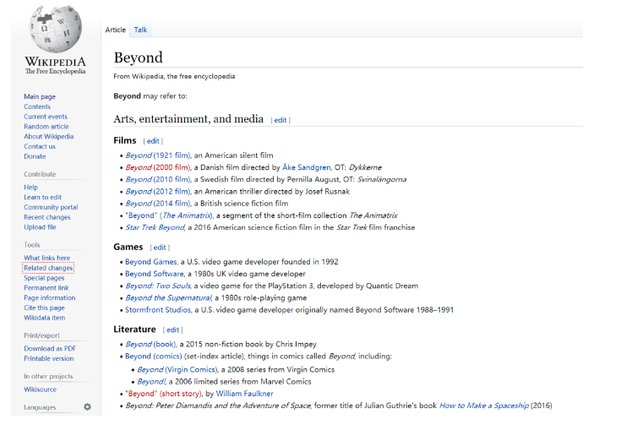Viewport: 632px width, 425px height.
Task: Open Current events sidebar link
Action: [46, 117]
